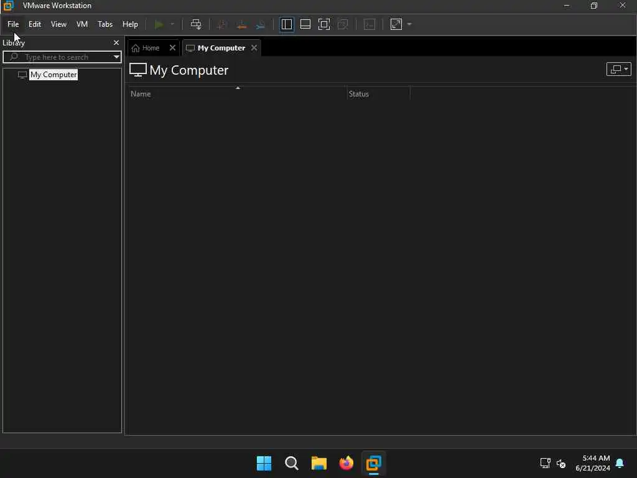The height and width of the screenshot is (478, 637).
Task: Restore down the VMware Workstation window
Action: click(594, 6)
